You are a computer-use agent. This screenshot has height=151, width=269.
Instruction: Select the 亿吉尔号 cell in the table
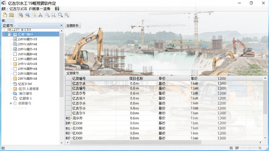pos(79,94)
